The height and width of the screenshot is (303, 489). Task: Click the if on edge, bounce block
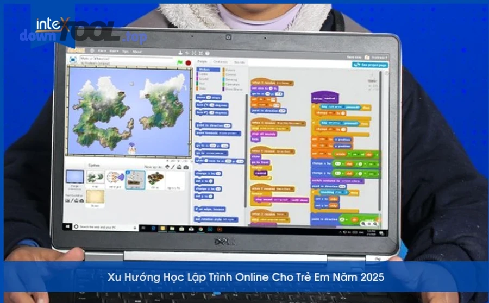(x=210, y=209)
